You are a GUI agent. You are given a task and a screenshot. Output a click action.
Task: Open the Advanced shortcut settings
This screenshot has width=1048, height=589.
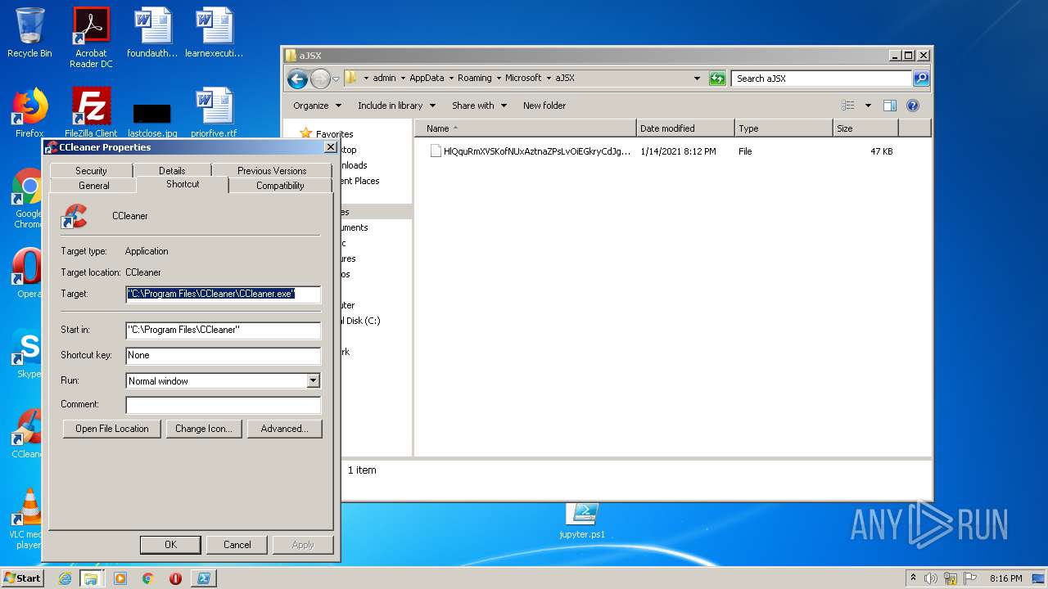click(284, 429)
